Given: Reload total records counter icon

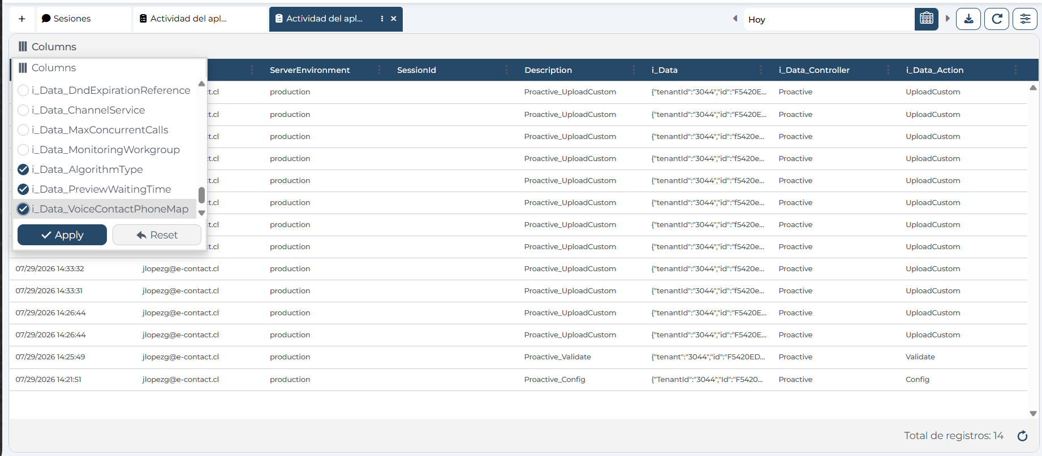Looking at the screenshot, I should pos(1022,436).
